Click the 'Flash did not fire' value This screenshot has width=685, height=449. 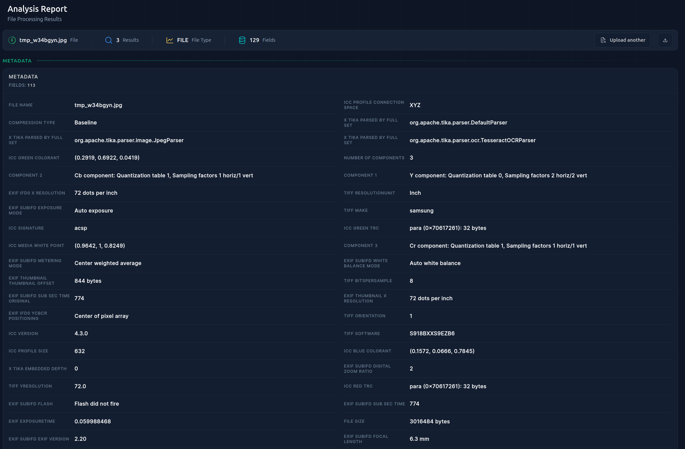click(97, 404)
